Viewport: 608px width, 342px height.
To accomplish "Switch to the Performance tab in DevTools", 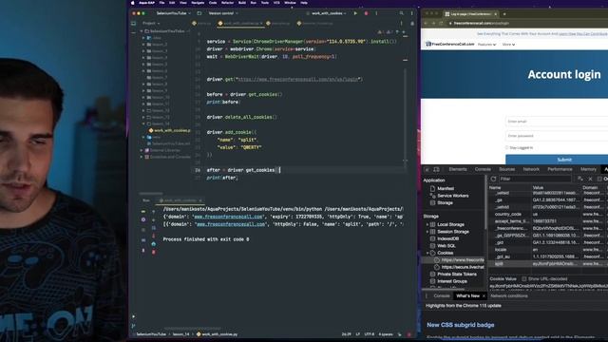I will click(x=560, y=169).
